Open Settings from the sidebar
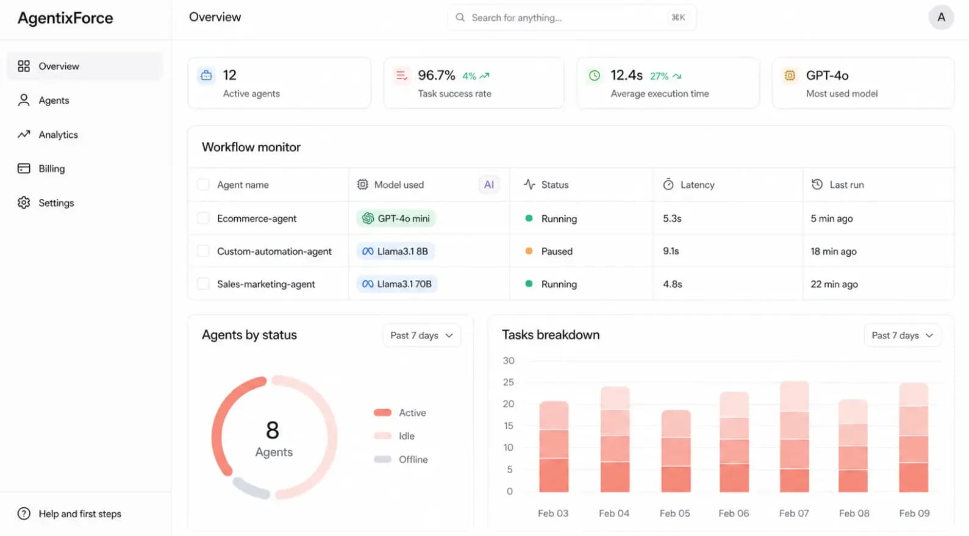Image resolution: width=969 pixels, height=536 pixels. point(85,202)
